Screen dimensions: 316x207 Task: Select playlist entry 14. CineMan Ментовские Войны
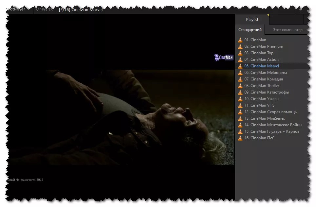272,125
